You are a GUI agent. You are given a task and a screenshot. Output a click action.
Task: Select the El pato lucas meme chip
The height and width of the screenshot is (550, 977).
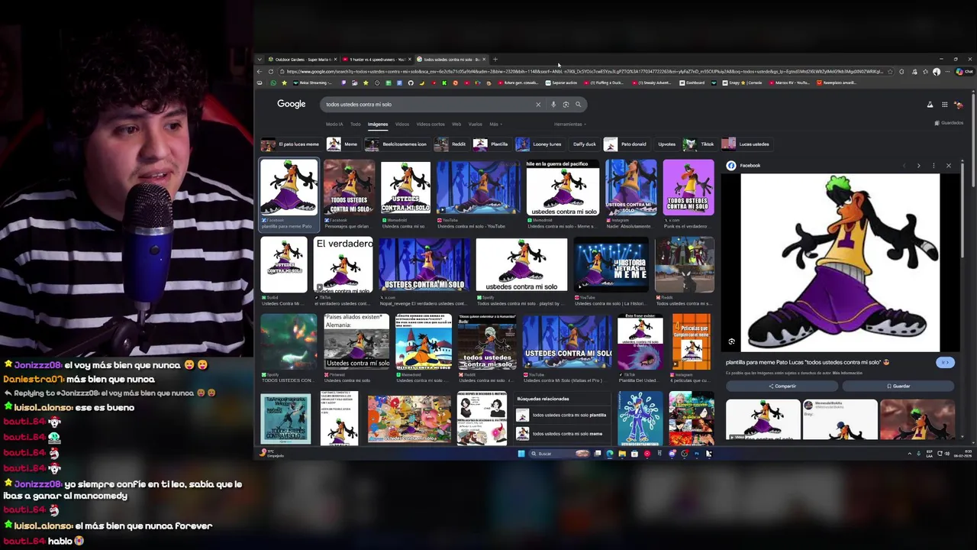(x=290, y=144)
